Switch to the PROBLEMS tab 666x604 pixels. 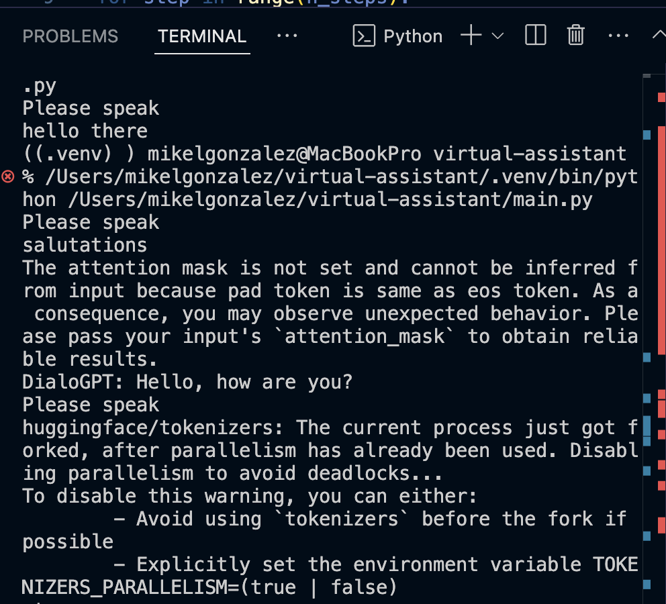(x=70, y=36)
